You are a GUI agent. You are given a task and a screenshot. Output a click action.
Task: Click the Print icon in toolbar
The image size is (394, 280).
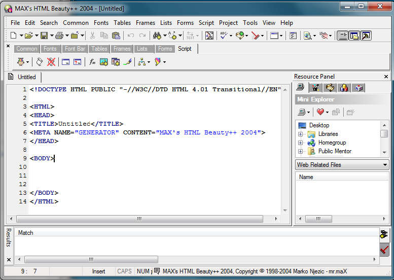pyautogui.click(x=59, y=36)
